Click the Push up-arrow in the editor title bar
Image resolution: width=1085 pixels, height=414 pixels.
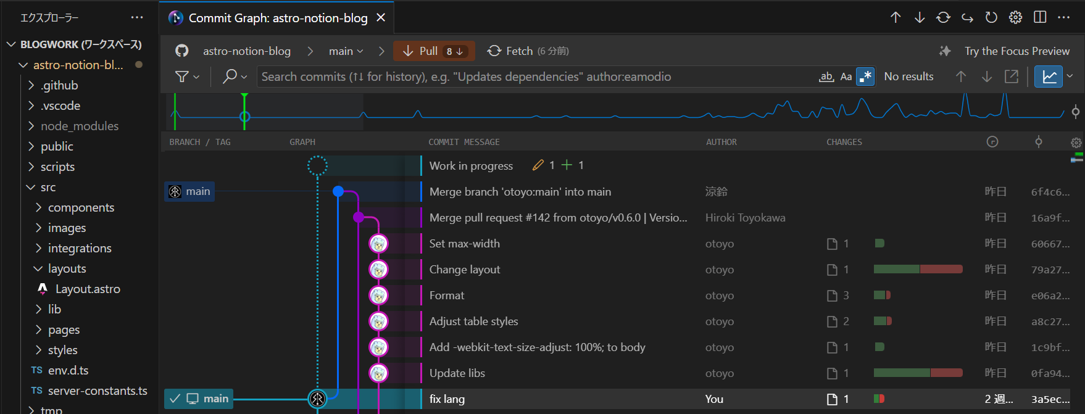(x=896, y=17)
